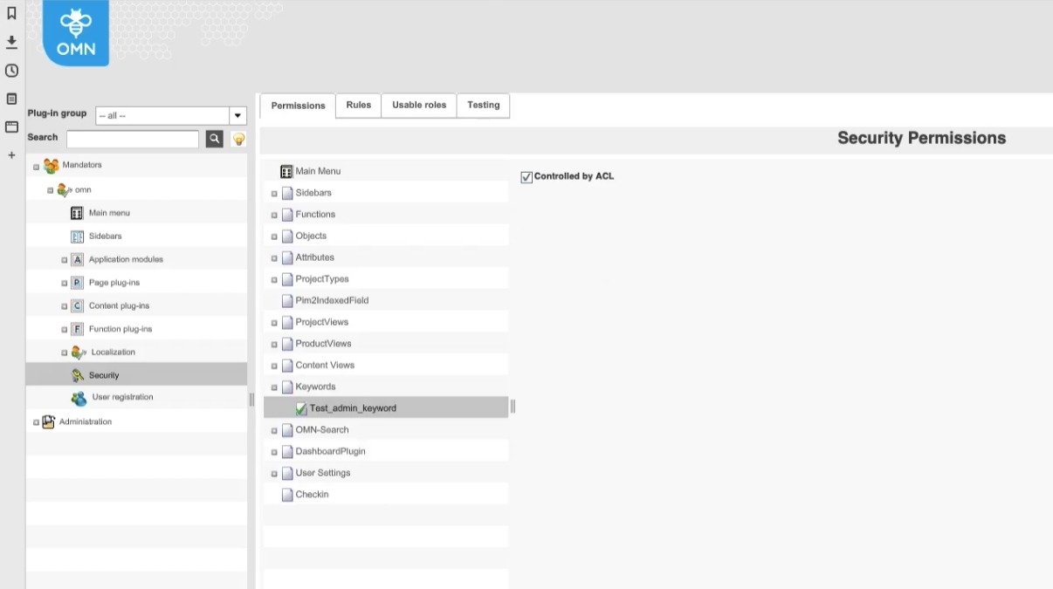Click the Main Menu icon in permissions tree
The height and width of the screenshot is (589, 1053).
point(286,172)
